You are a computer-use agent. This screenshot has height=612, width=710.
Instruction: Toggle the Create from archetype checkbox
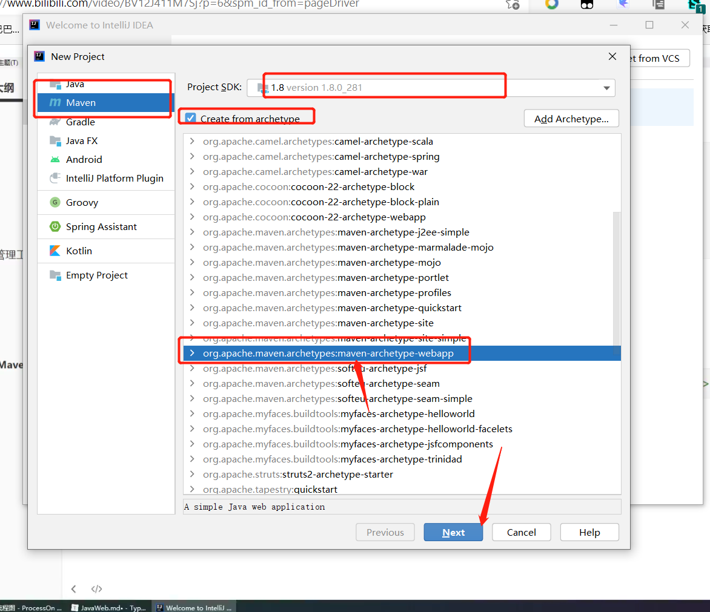[x=191, y=118]
